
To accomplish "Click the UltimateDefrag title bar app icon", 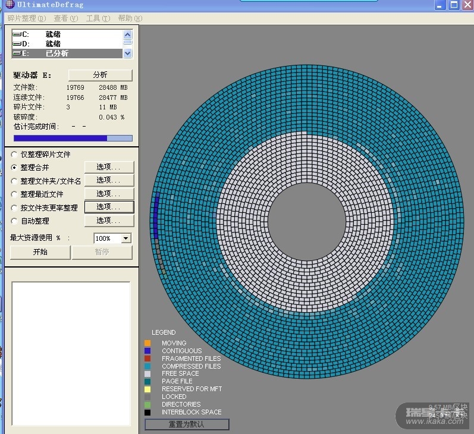I will (9, 5).
